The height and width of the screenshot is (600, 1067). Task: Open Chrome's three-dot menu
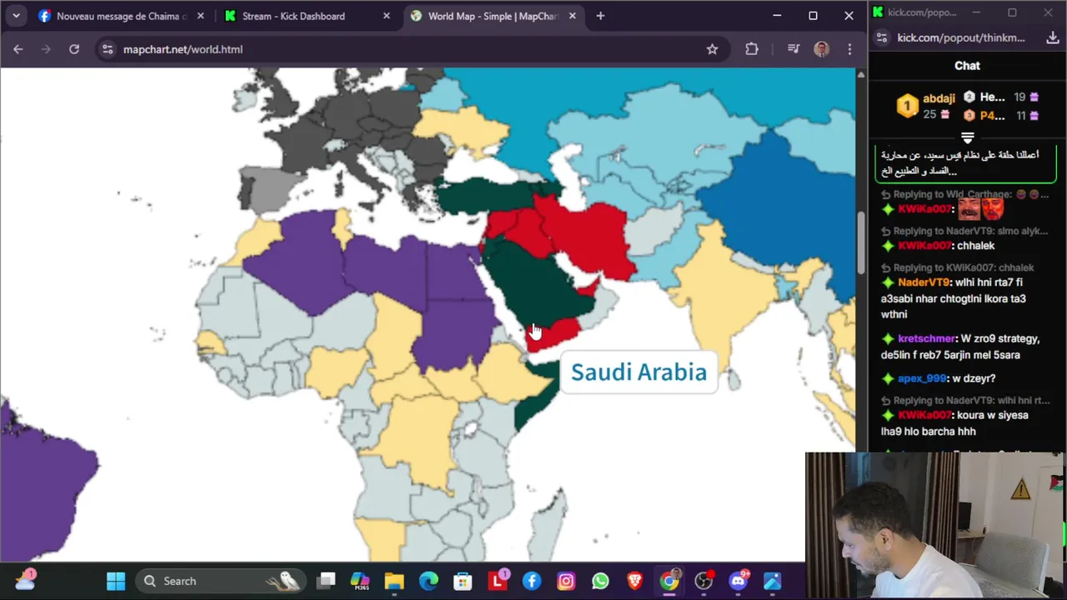click(x=849, y=49)
